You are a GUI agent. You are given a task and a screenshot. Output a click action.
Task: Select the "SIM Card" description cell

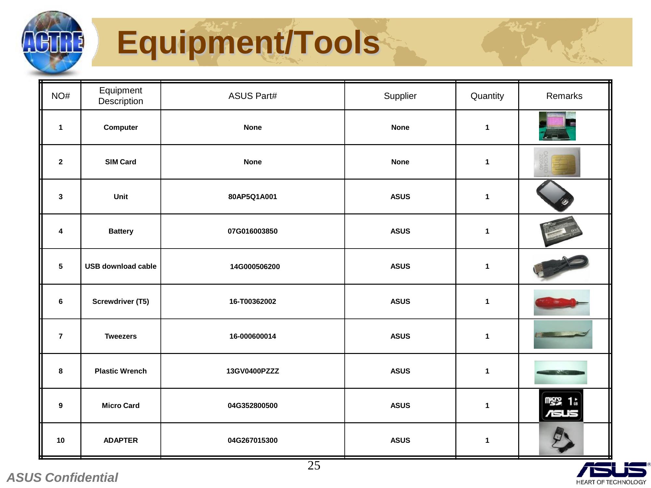(121, 162)
